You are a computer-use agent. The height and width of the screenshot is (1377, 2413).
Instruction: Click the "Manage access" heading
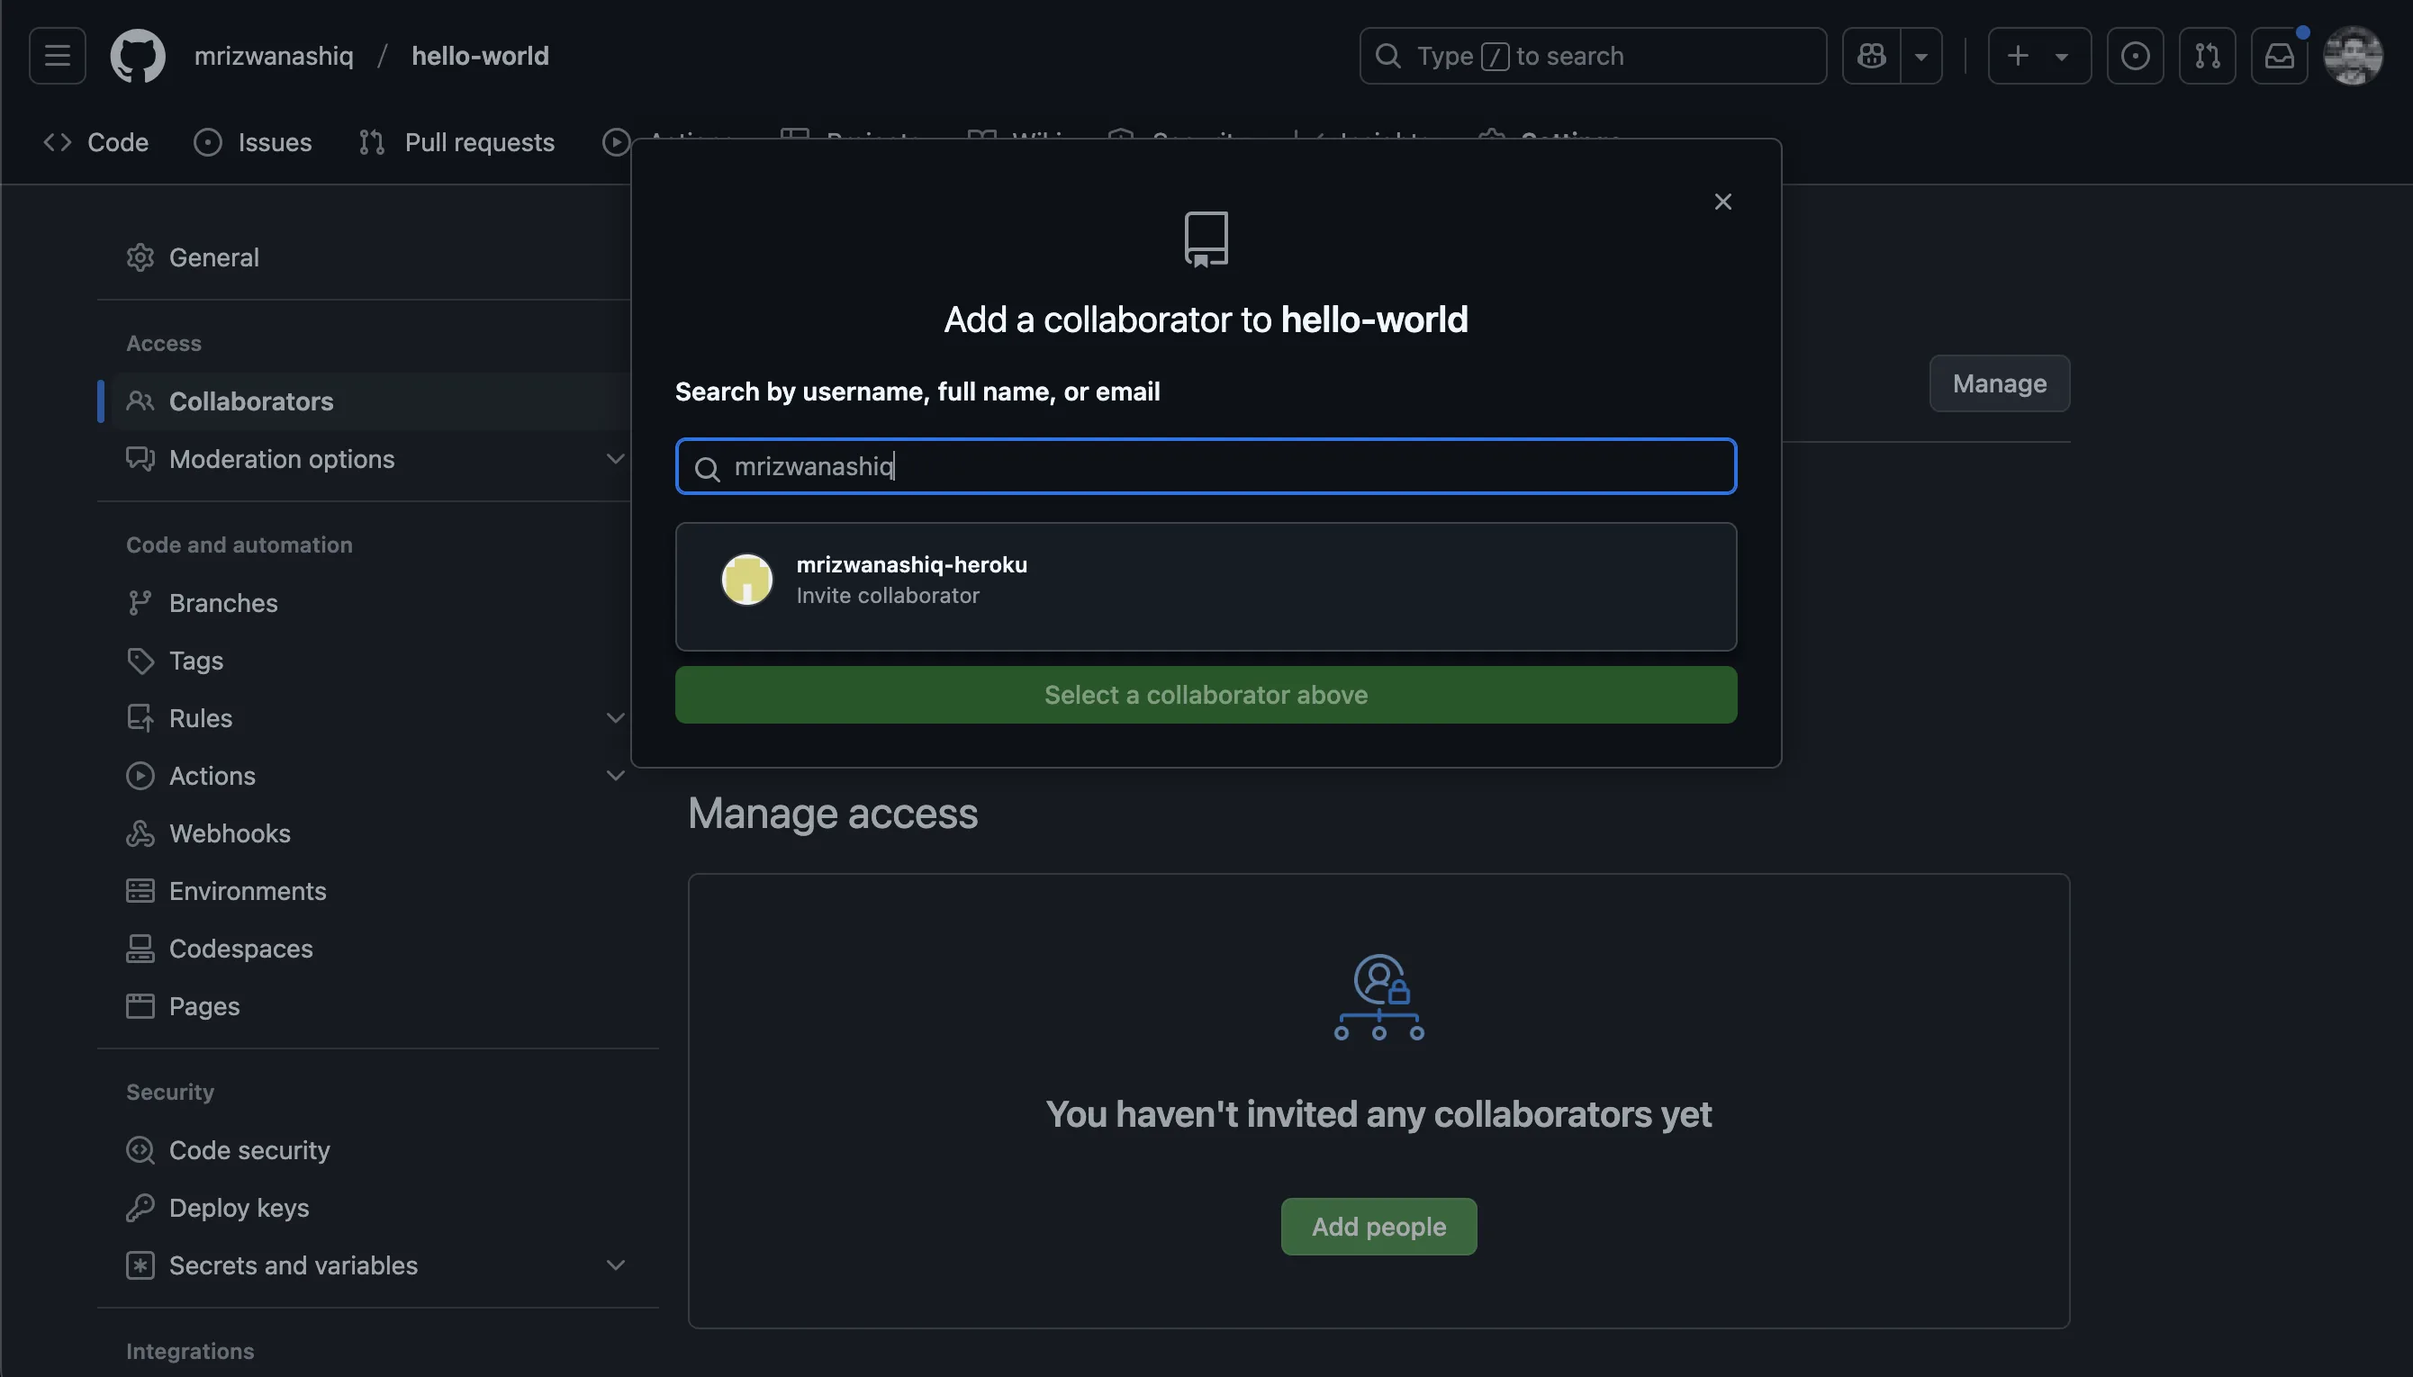pos(833,813)
